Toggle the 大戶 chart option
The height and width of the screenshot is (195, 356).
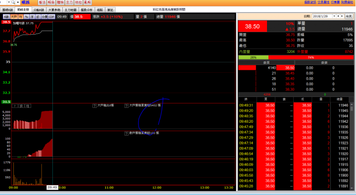pos(14,17)
